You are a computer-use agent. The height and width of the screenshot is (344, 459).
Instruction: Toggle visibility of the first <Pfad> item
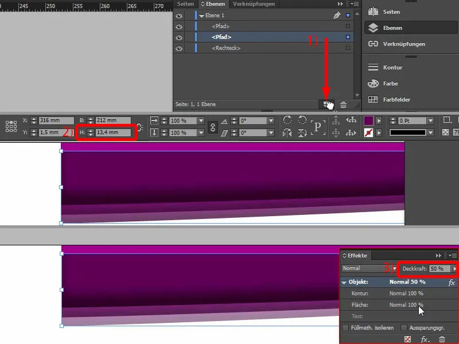point(179,26)
